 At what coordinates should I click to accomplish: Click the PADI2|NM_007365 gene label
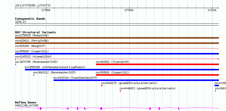(x=27, y=105)
